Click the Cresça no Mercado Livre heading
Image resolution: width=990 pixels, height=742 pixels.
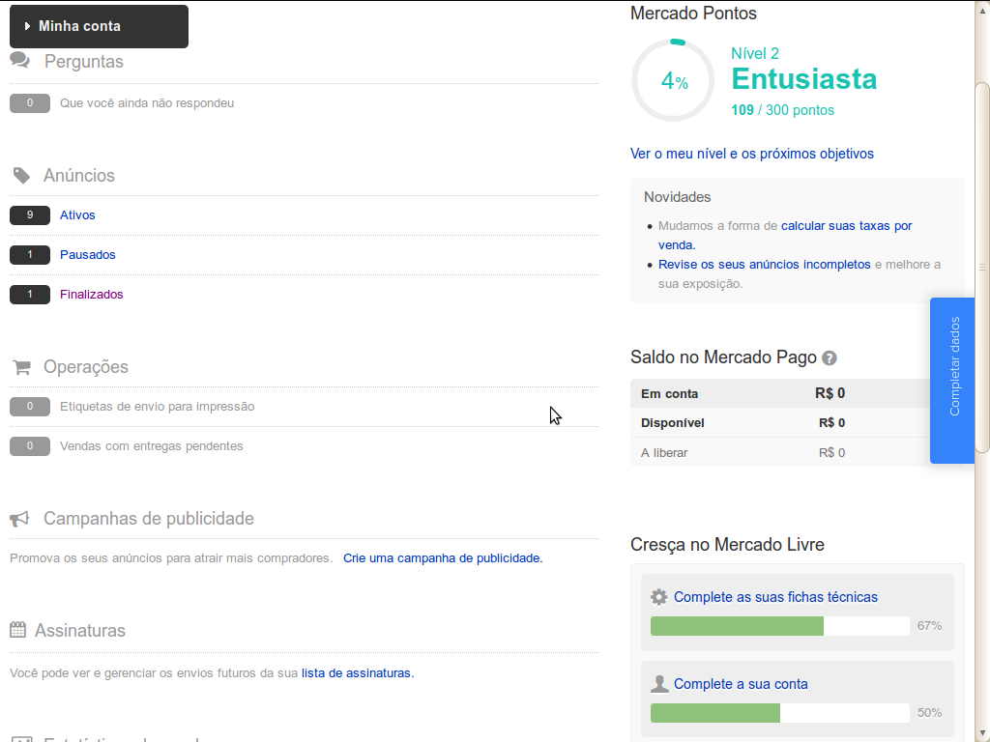(x=727, y=545)
